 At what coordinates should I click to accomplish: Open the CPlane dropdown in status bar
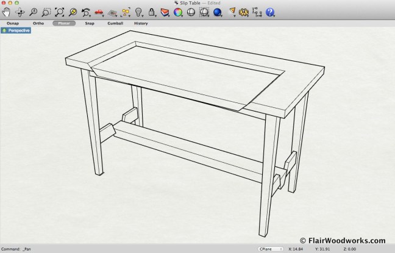pyautogui.click(x=271, y=249)
